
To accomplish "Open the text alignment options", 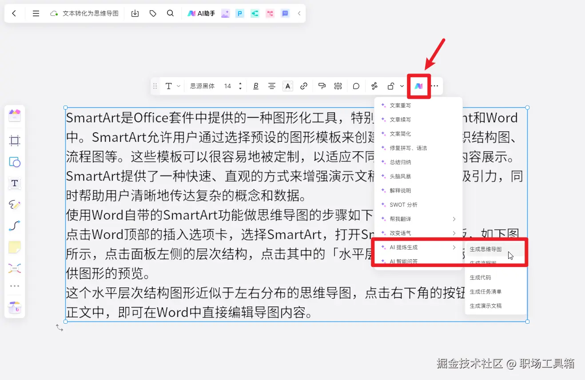I will pyautogui.click(x=272, y=86).
